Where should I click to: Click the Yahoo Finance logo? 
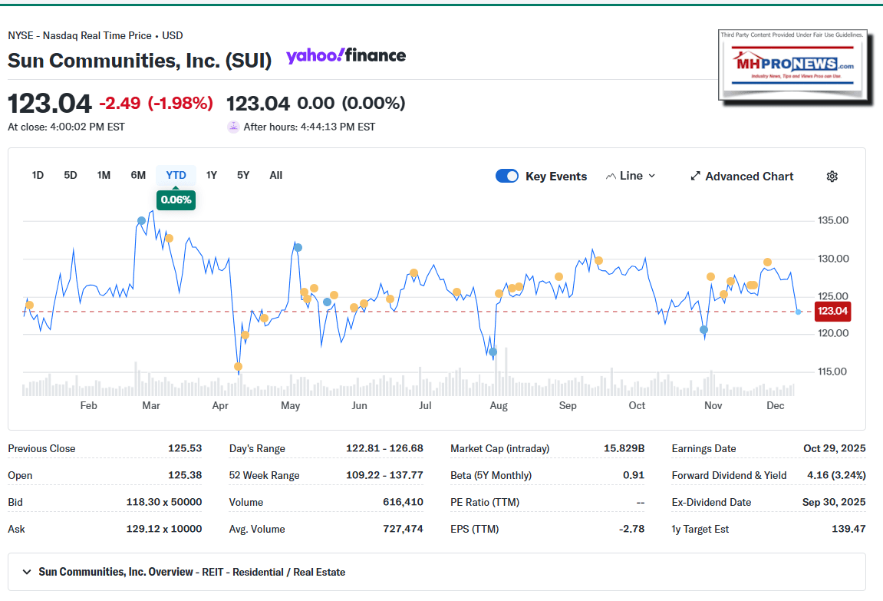tap(346, 55)
